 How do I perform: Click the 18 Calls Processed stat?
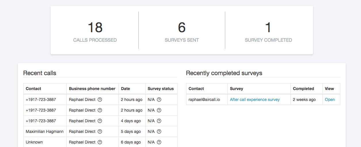pos(95,32)
